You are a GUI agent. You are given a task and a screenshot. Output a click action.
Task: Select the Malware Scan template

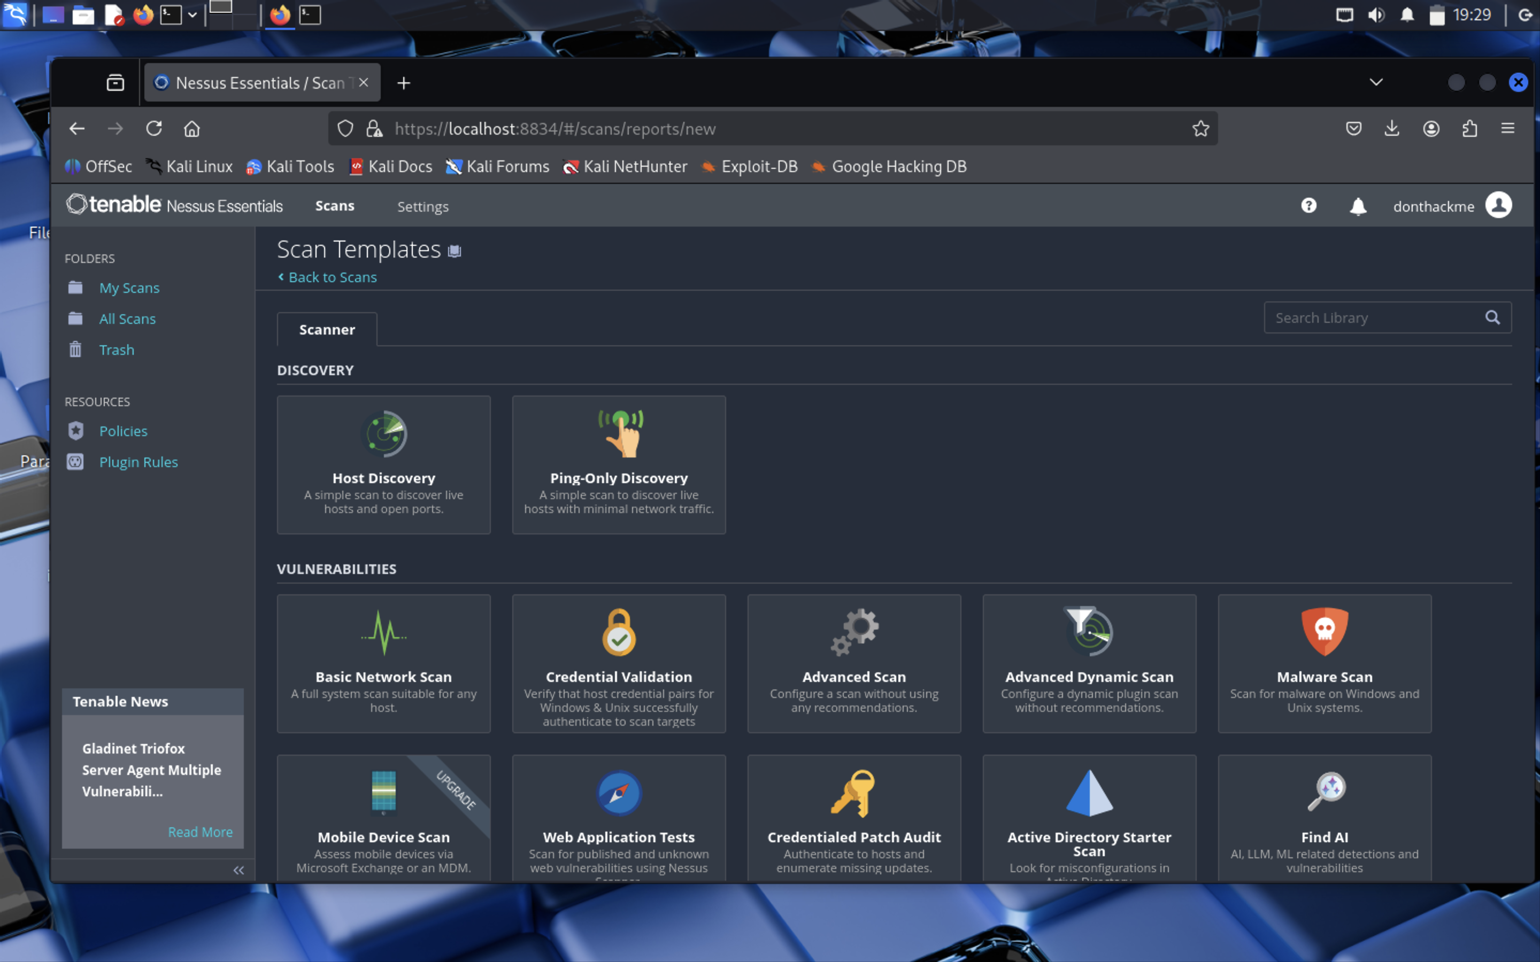1325,664
